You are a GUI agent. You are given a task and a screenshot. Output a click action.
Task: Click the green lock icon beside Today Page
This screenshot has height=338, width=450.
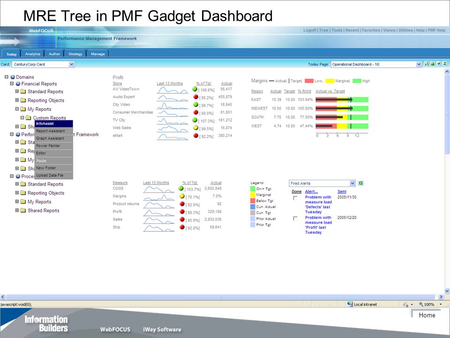click(433, 64)
